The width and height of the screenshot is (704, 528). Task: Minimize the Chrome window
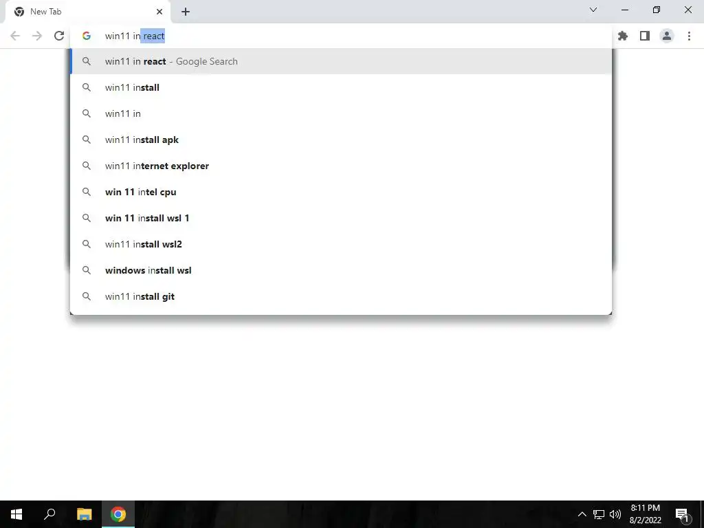[x=625, y=10]
